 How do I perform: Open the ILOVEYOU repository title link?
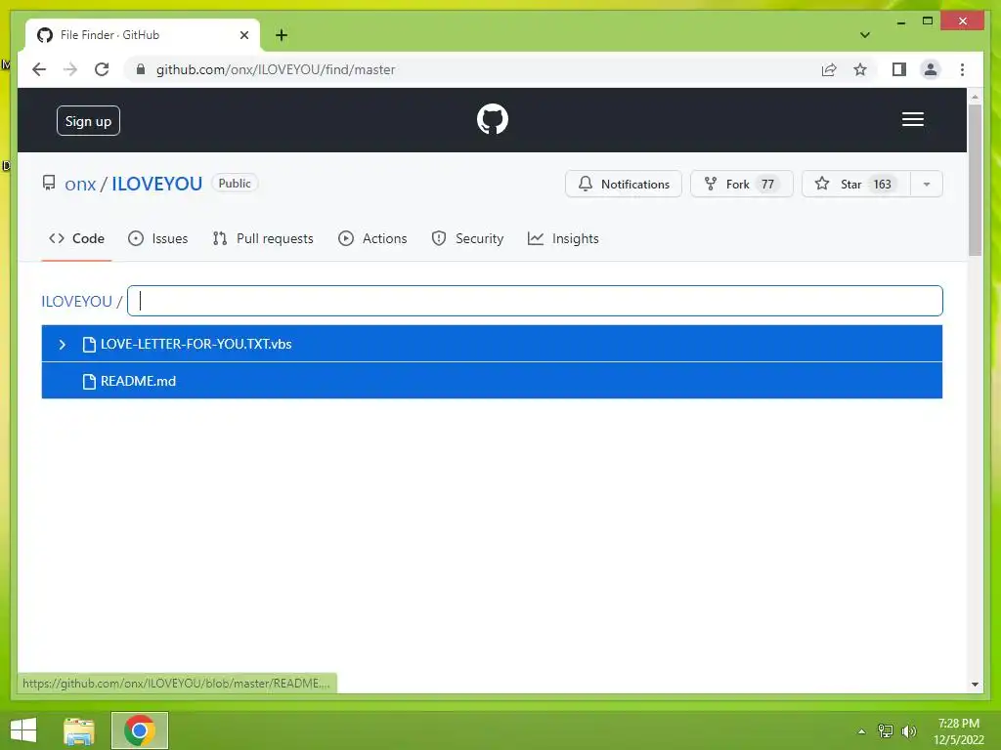coord(157,184)
